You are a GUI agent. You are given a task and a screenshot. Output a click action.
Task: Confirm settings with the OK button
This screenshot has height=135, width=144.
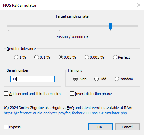coord(100,127)
